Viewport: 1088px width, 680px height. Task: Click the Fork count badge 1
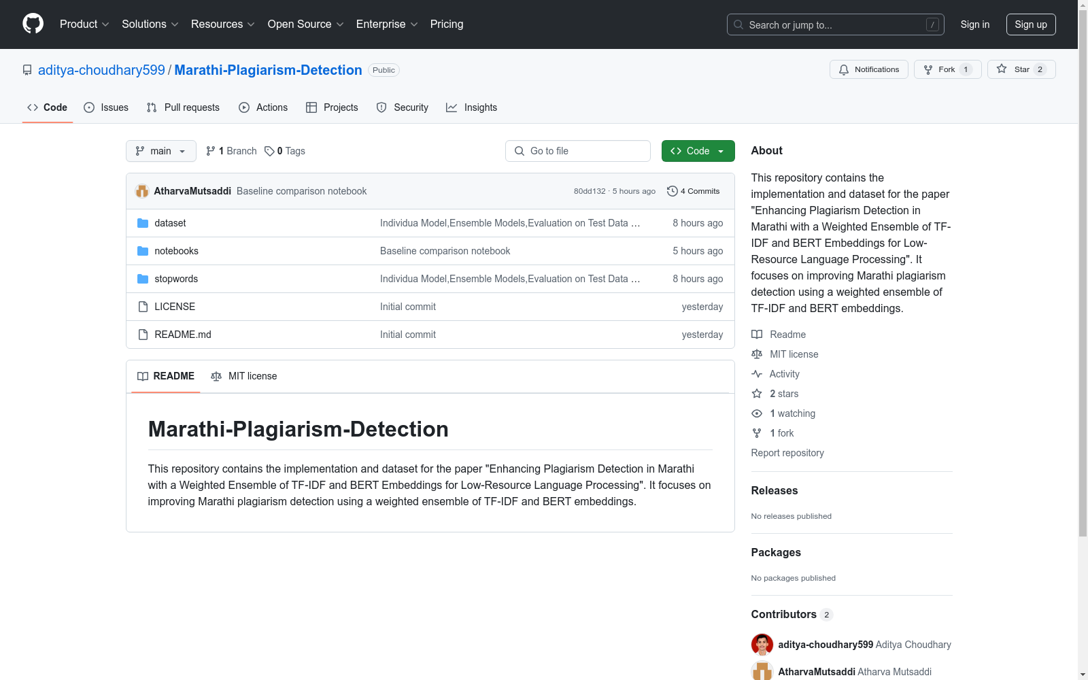(x=966, y=69)
